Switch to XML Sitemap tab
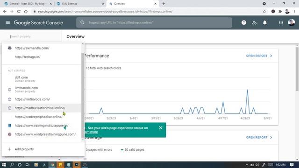The image size is (299, 168). click(x=80, y=4)
